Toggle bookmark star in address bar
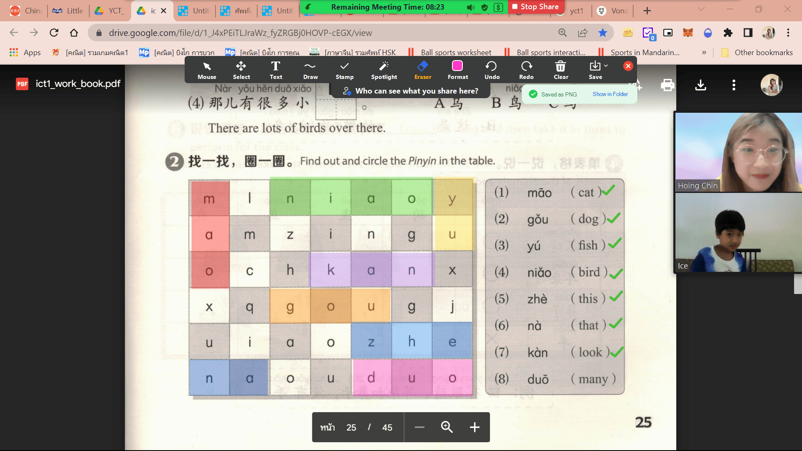Image resolution: width=802 pixels, height=451 pixels. [602, 33]
